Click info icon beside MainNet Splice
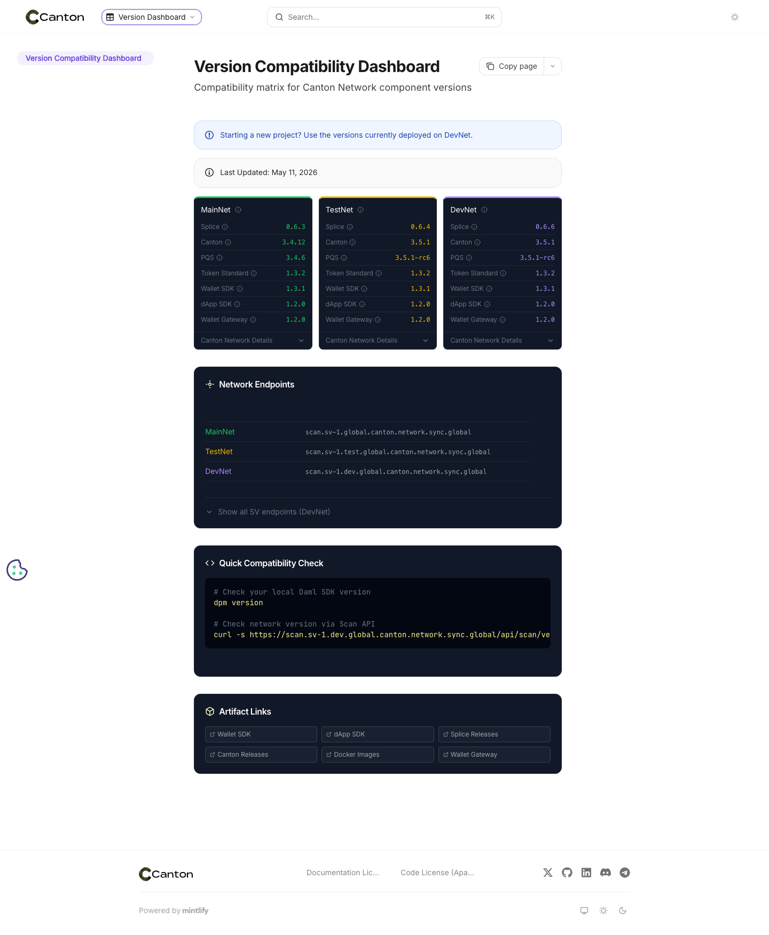 click(225, 227)
